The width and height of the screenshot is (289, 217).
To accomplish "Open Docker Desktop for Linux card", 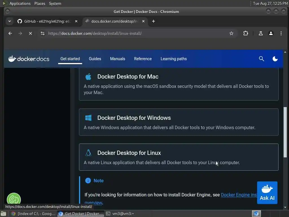I will pos(179,157).
